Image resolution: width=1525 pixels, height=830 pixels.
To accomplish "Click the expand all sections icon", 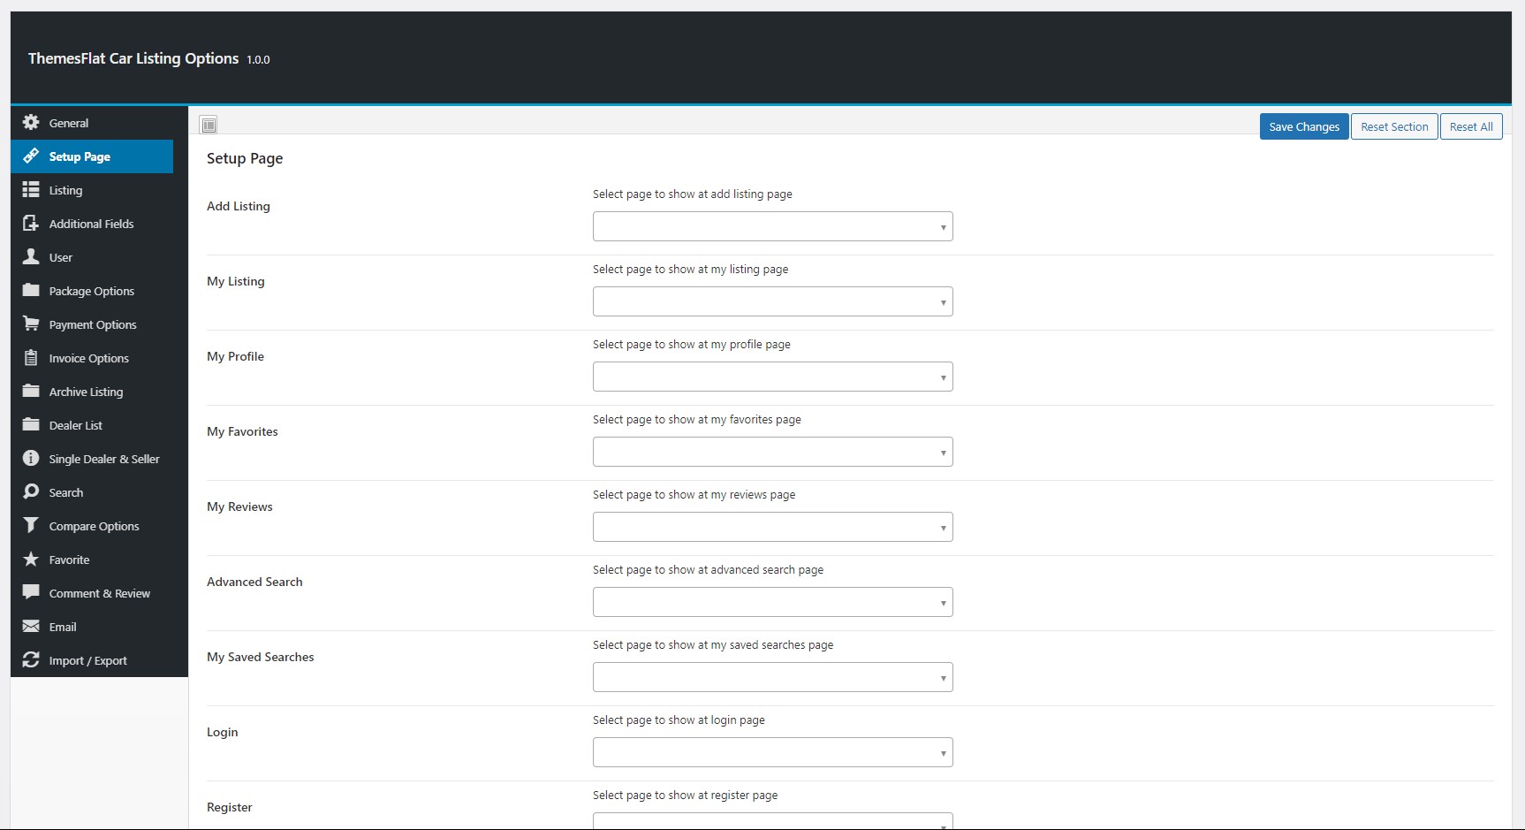I will click(209, 125).
